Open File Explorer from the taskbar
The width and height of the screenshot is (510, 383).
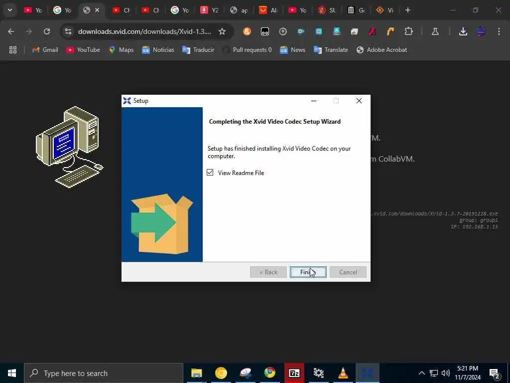point(196,373)
